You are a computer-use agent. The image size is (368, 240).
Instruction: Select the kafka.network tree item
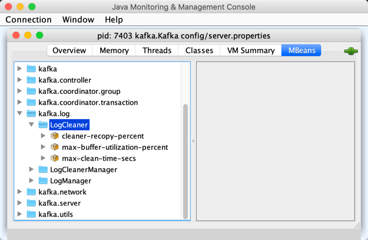point(62,192)
